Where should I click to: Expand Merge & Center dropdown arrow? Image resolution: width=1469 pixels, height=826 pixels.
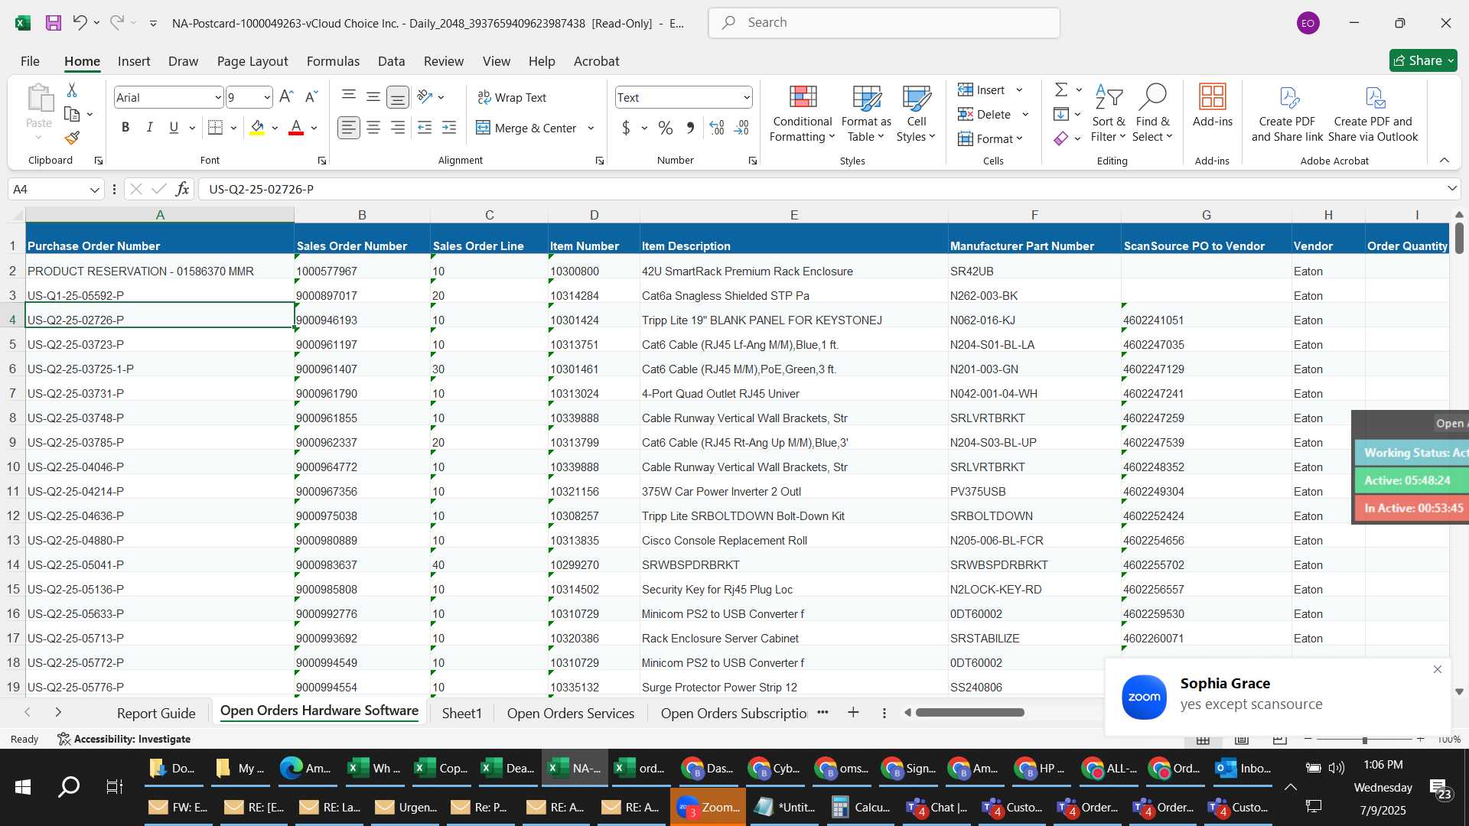(591, 128)
